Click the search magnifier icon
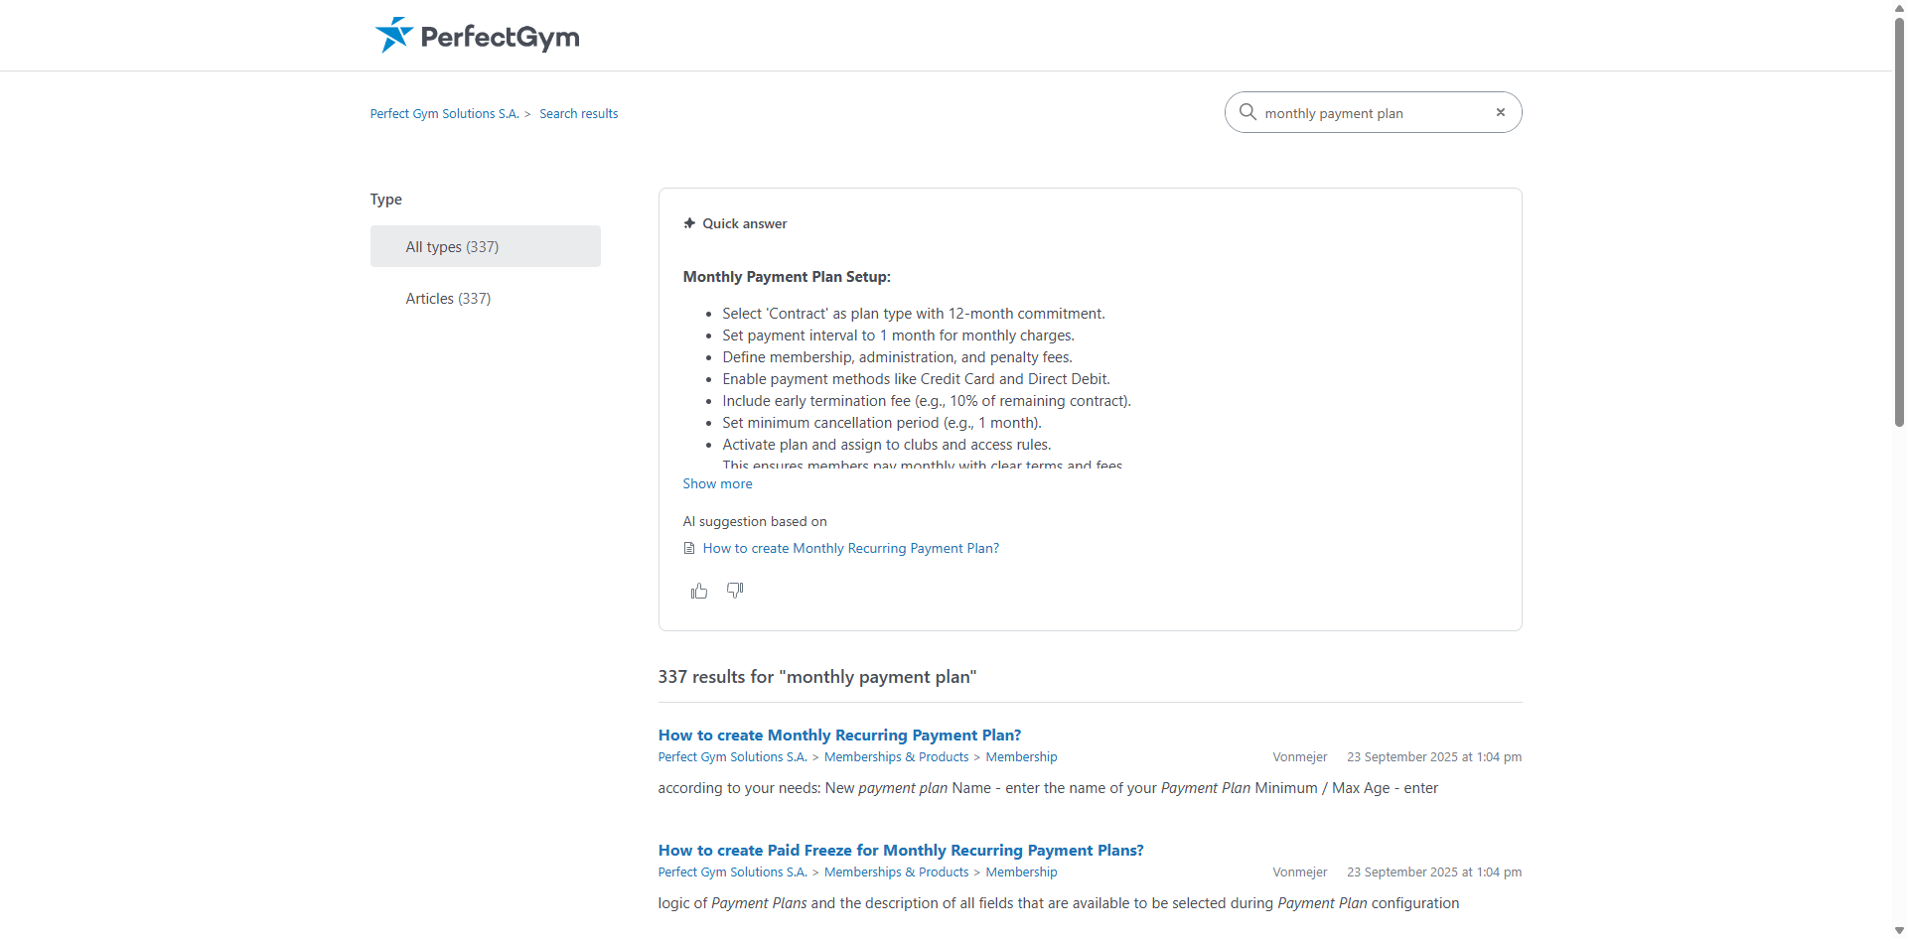1907x938 pixels. 1247,112
